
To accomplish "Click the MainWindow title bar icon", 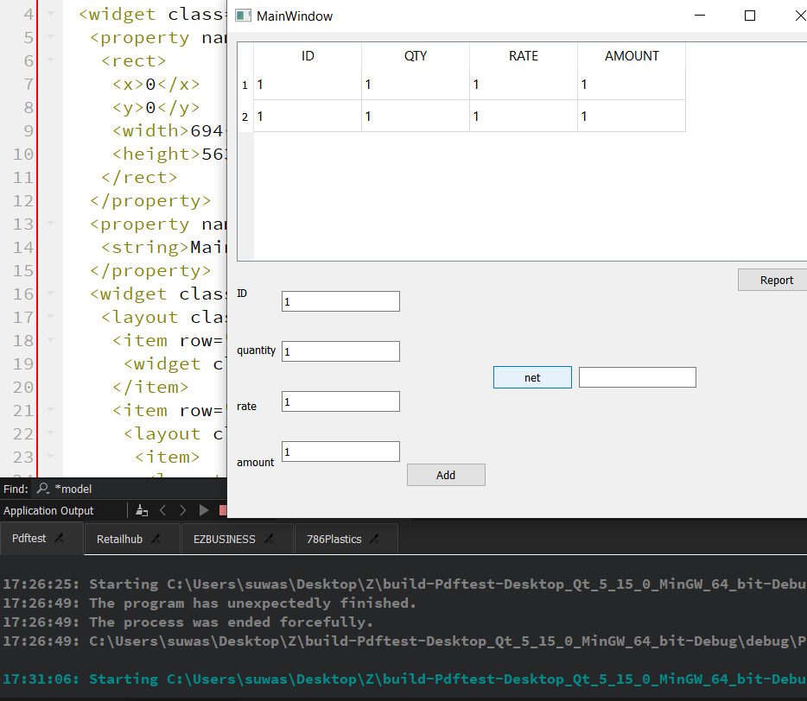I will [245, 16].
